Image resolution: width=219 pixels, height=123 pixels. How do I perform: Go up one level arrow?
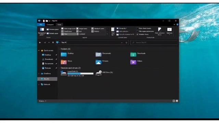(x=53, y=42)
